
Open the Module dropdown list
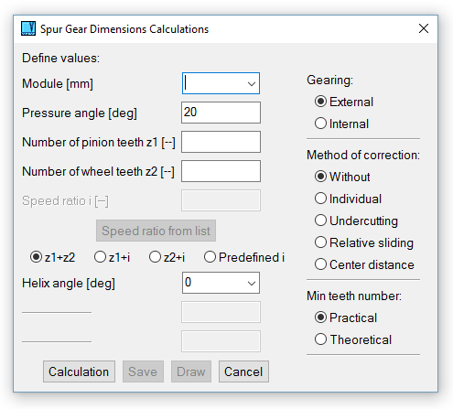(252, 83)
